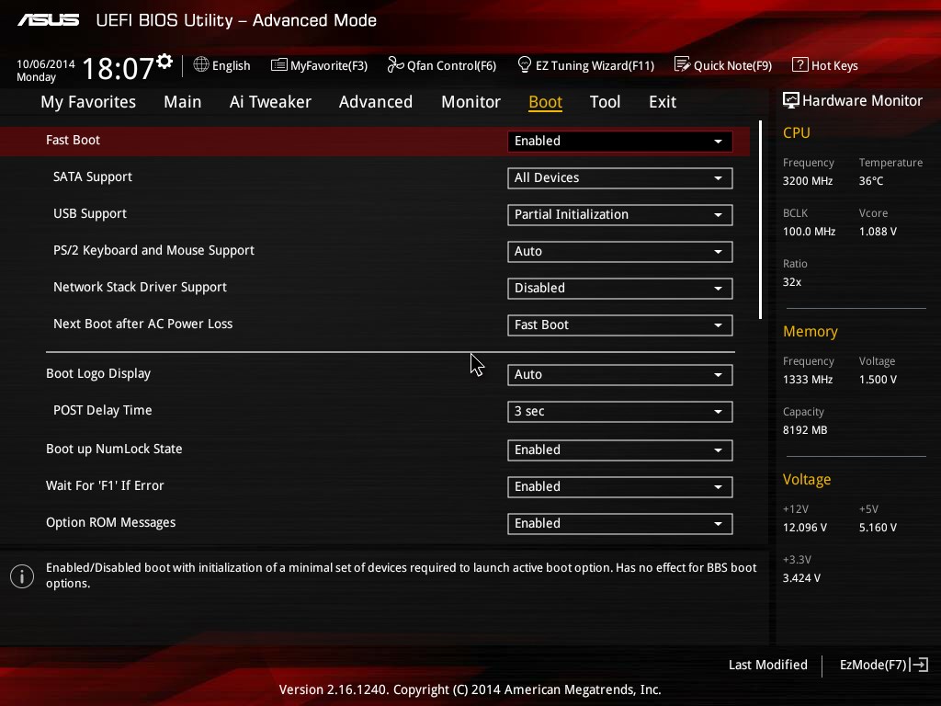
Task: Click the vertical scrollbar of settings list
Action: coord(760,220)
